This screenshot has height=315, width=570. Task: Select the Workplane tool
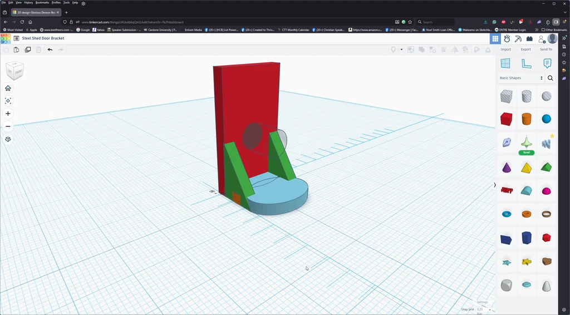click(x=505, y=63)
